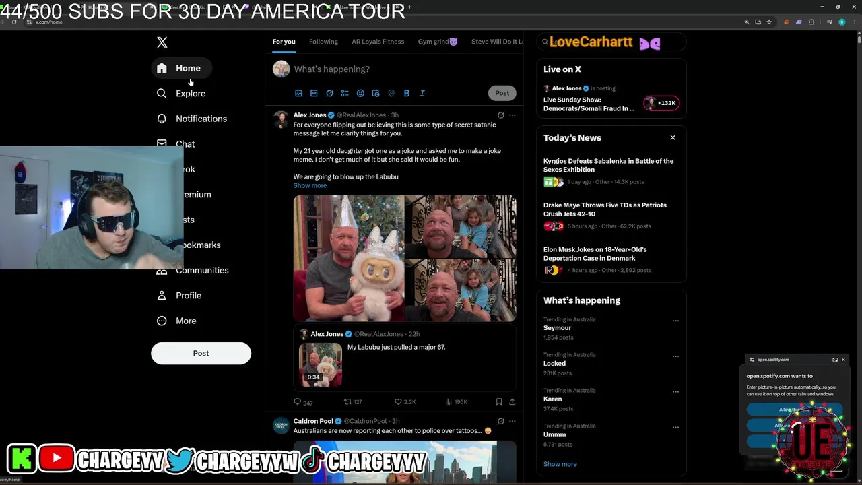Switch to the Gym grind tab
Viewport: 862px width, 485px height.
coord(438,42)
